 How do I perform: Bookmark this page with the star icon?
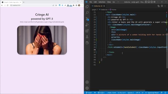tap(56, 5)
